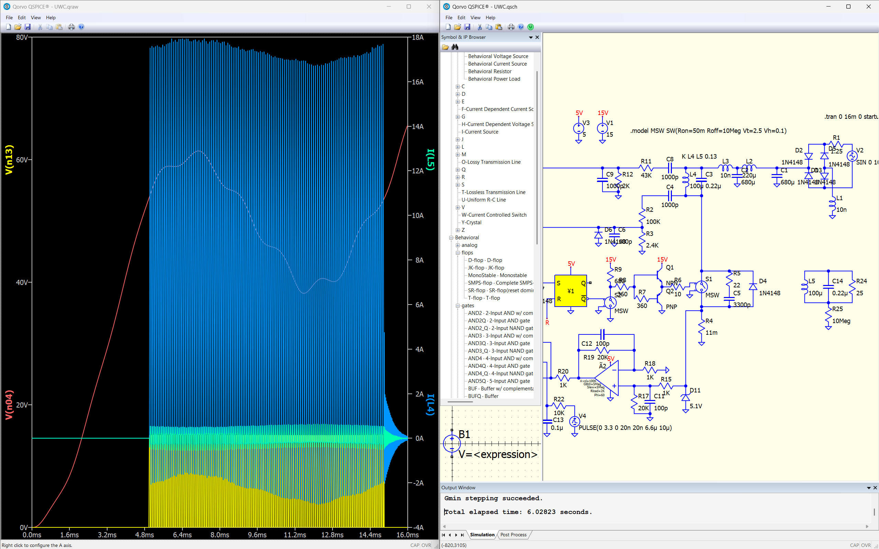This screenshot has height=549, width=879.
Task: Click the I(L4) blue trace label
Action: [x=430, y=404]
